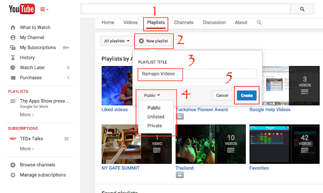Open the About tab
This screenshot has height=193, width=323.
point(241,23)
